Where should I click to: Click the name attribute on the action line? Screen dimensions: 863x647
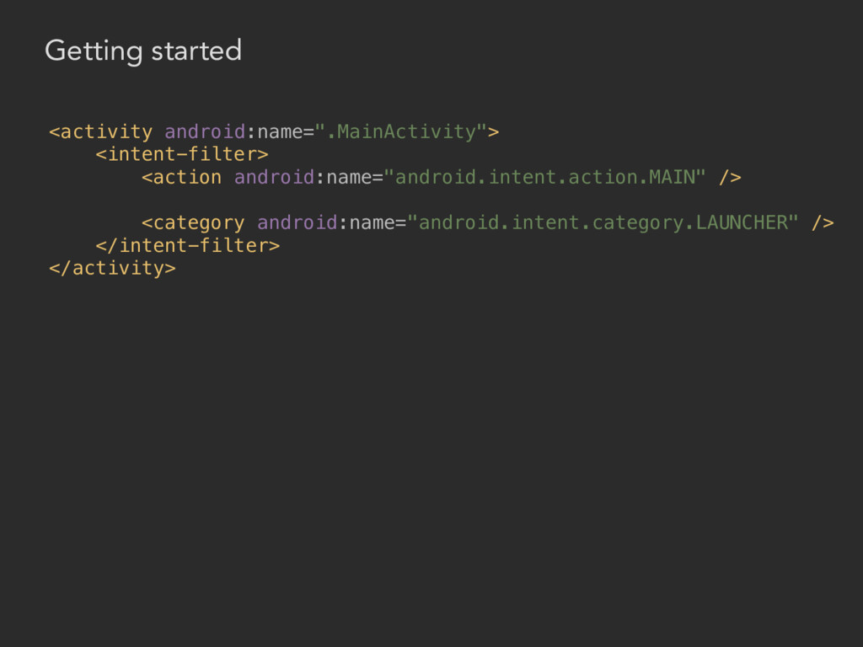[350, 178]
